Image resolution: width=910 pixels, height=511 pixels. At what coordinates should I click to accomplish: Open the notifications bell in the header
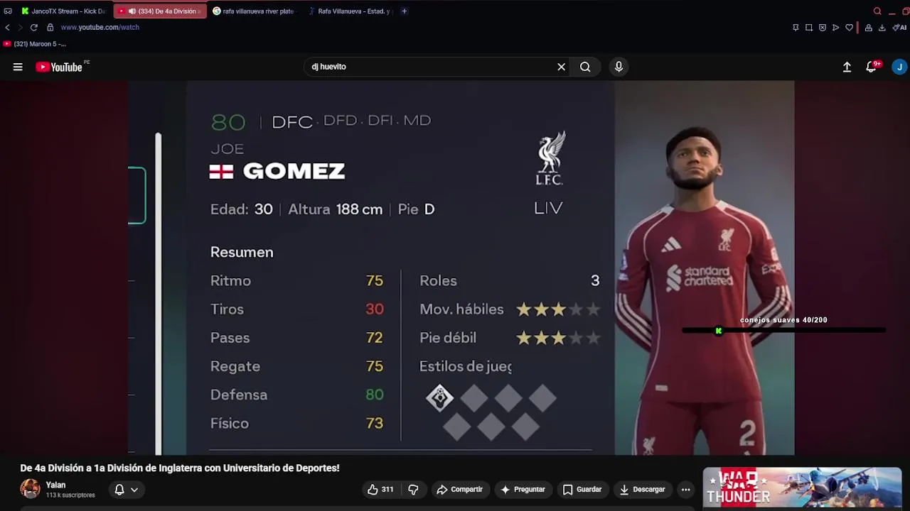872,67
